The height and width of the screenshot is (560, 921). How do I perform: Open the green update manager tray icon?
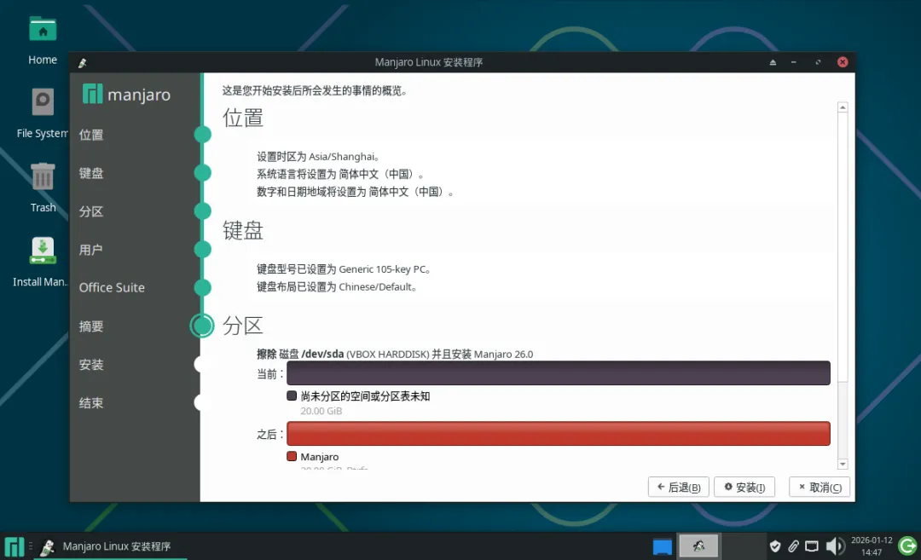907,546
